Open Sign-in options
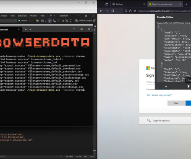 165,121
